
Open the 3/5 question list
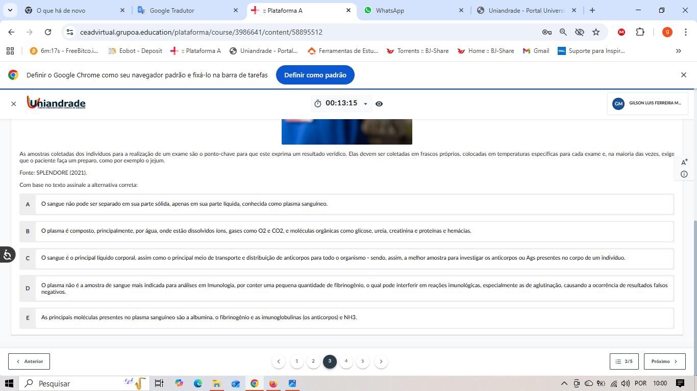(x=624, y=361)
